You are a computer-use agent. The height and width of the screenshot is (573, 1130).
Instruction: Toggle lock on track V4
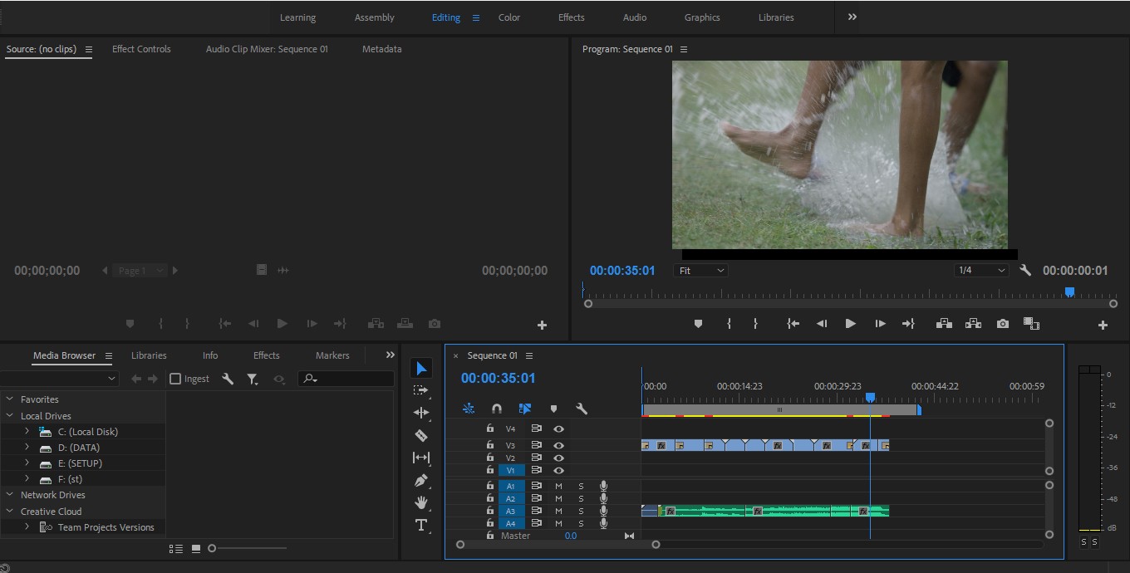[x=490, y=429]
